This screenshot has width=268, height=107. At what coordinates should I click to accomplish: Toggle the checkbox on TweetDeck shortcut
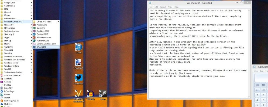(76, 75)
